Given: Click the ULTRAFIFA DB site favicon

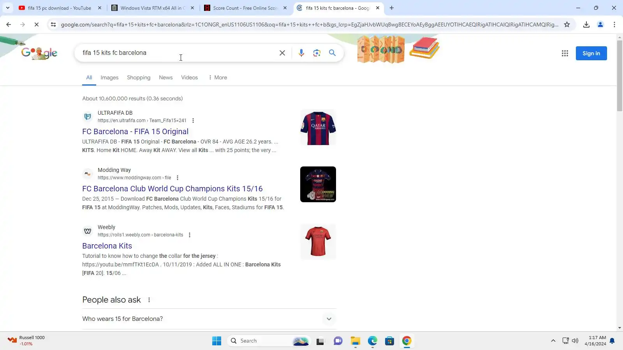Looking at the screenshot, I should (x=88, y=116).
